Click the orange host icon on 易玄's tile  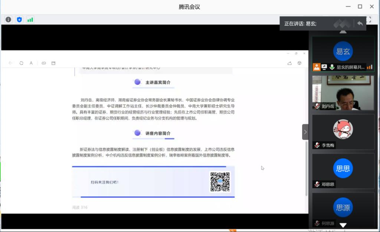[x=316, y=67]
